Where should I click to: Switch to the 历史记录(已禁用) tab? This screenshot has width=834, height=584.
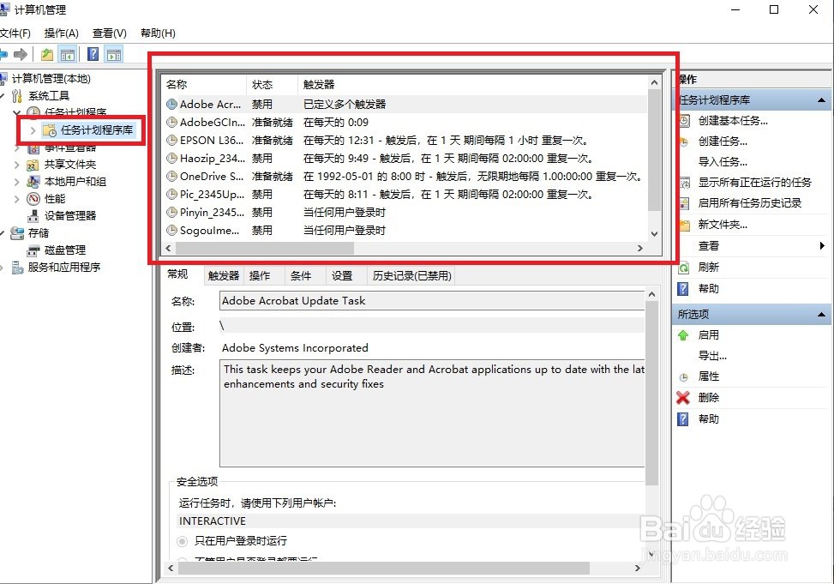(x=411, y=276)
